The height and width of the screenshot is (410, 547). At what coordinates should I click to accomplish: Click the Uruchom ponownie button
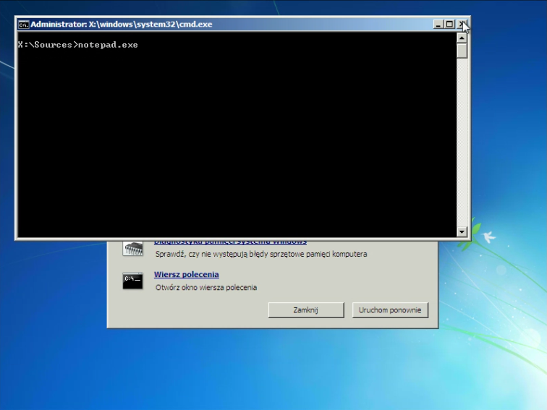390,310
